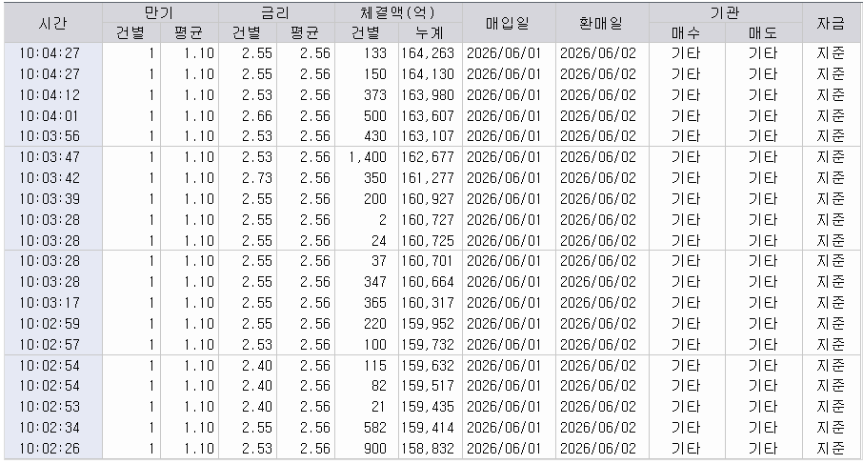The image size is (863, 464).
Task: Click the 매도 sub-header under 기관
Action: (x=763, y=33)
